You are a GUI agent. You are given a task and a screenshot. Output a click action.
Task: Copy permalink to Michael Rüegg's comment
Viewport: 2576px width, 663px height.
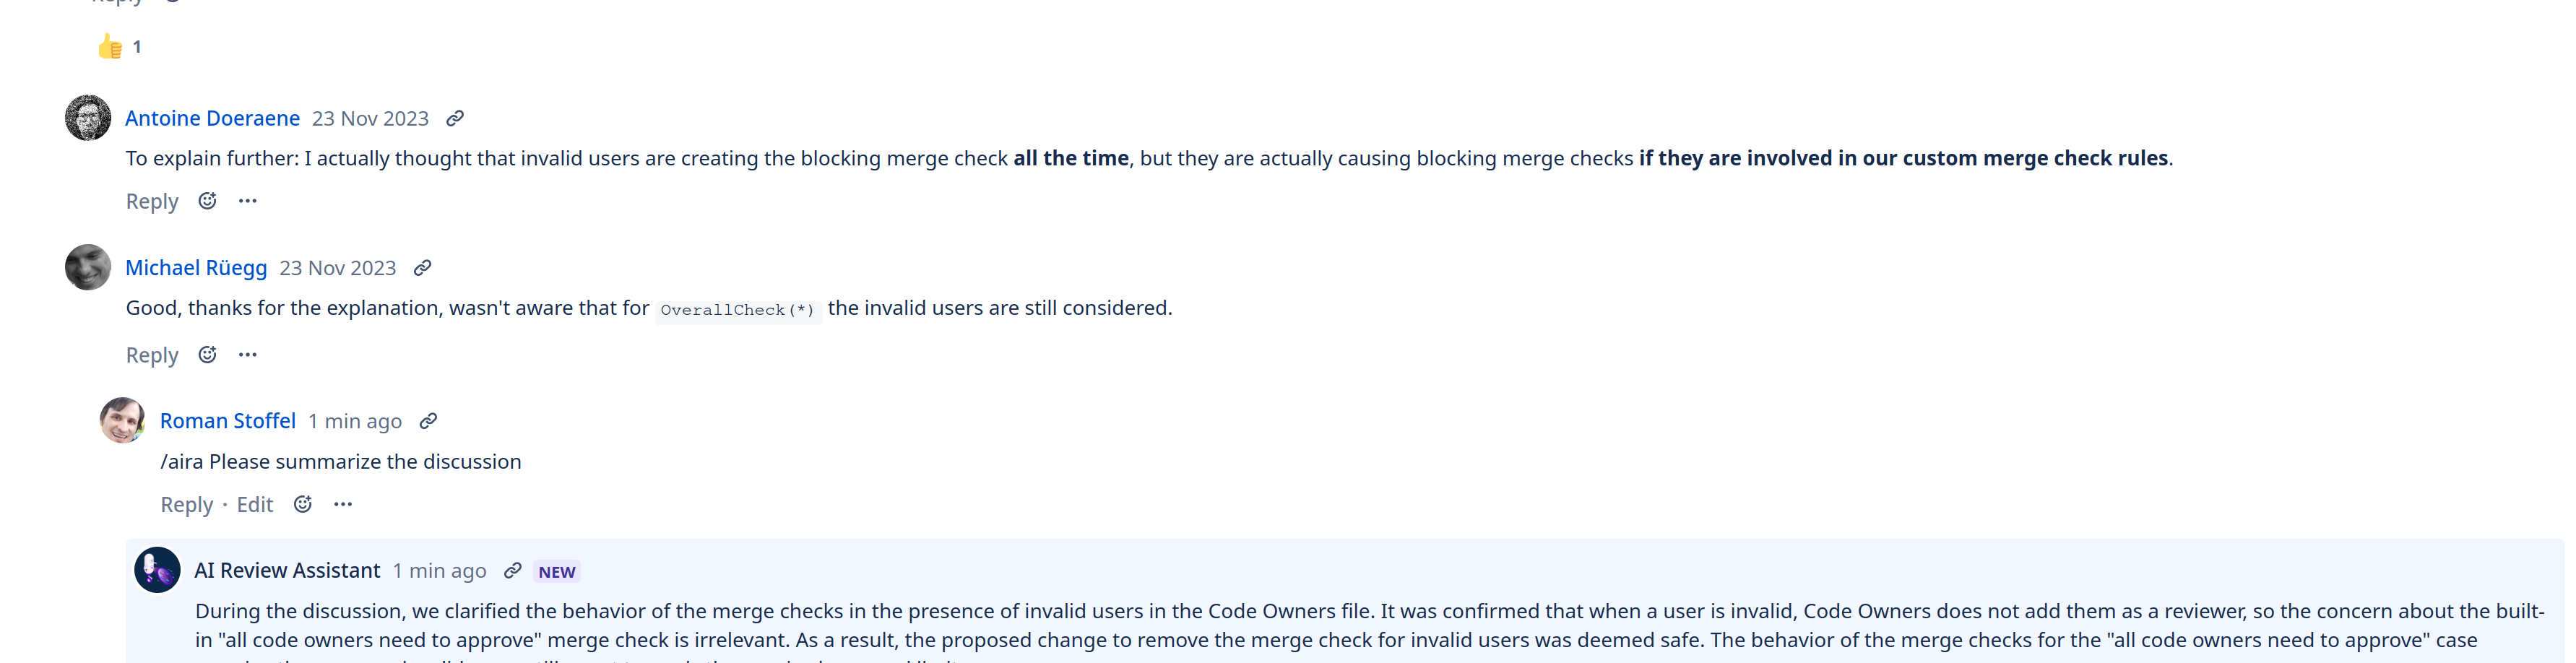[423, 268]
